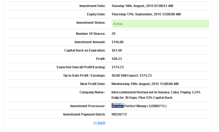Click the green 'Active.' status field
The width and height of the screenshot is (219, 132).
[x=160, y=24]
